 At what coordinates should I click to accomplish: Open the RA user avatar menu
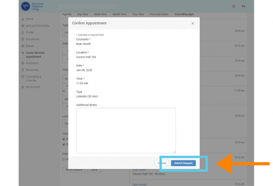click(x=244, y=6)
